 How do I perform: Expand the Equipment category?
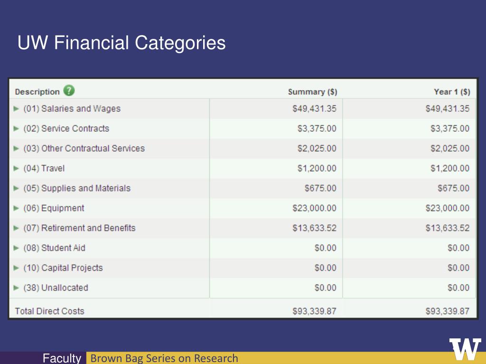click(17, 209)
